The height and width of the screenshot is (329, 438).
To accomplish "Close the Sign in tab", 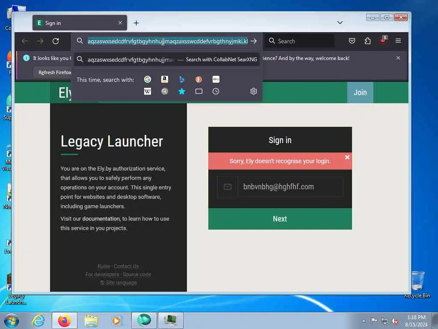I will [x=120, y=23].
